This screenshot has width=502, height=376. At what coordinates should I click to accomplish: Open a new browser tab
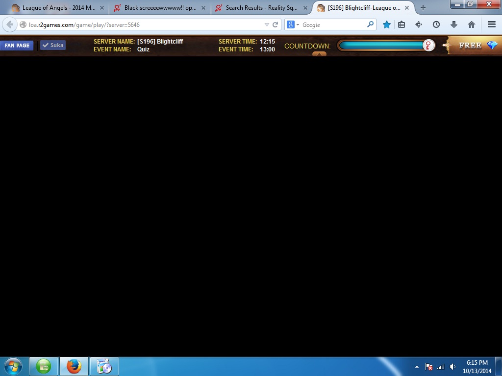[x=423, y=8]
